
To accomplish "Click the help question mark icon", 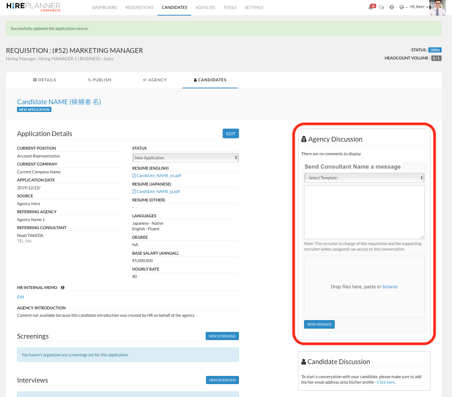I will pos(392,7).
